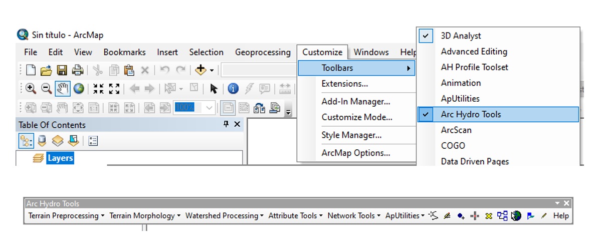The height and width of the screenshot is (243, 591).
Task: Select the Pan hand tool
Action: (x=62, y=89)
